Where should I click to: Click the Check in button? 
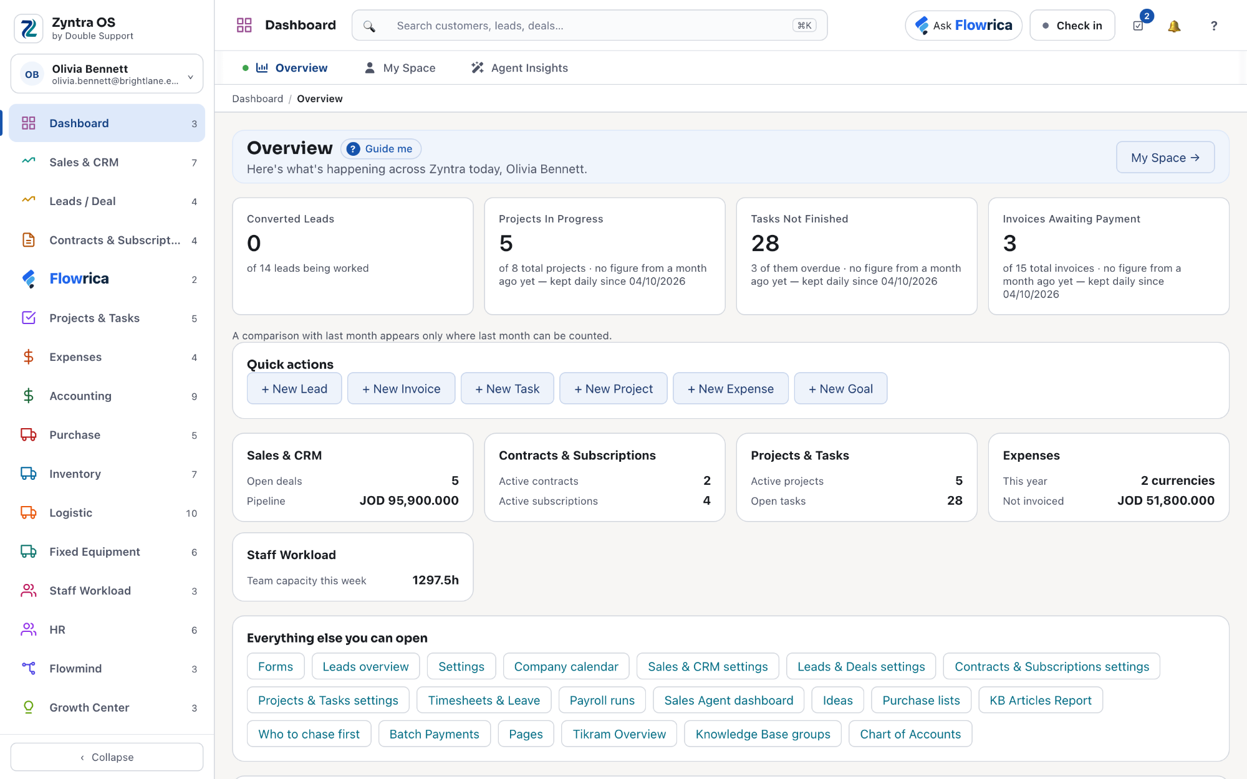coord(1072,26)
